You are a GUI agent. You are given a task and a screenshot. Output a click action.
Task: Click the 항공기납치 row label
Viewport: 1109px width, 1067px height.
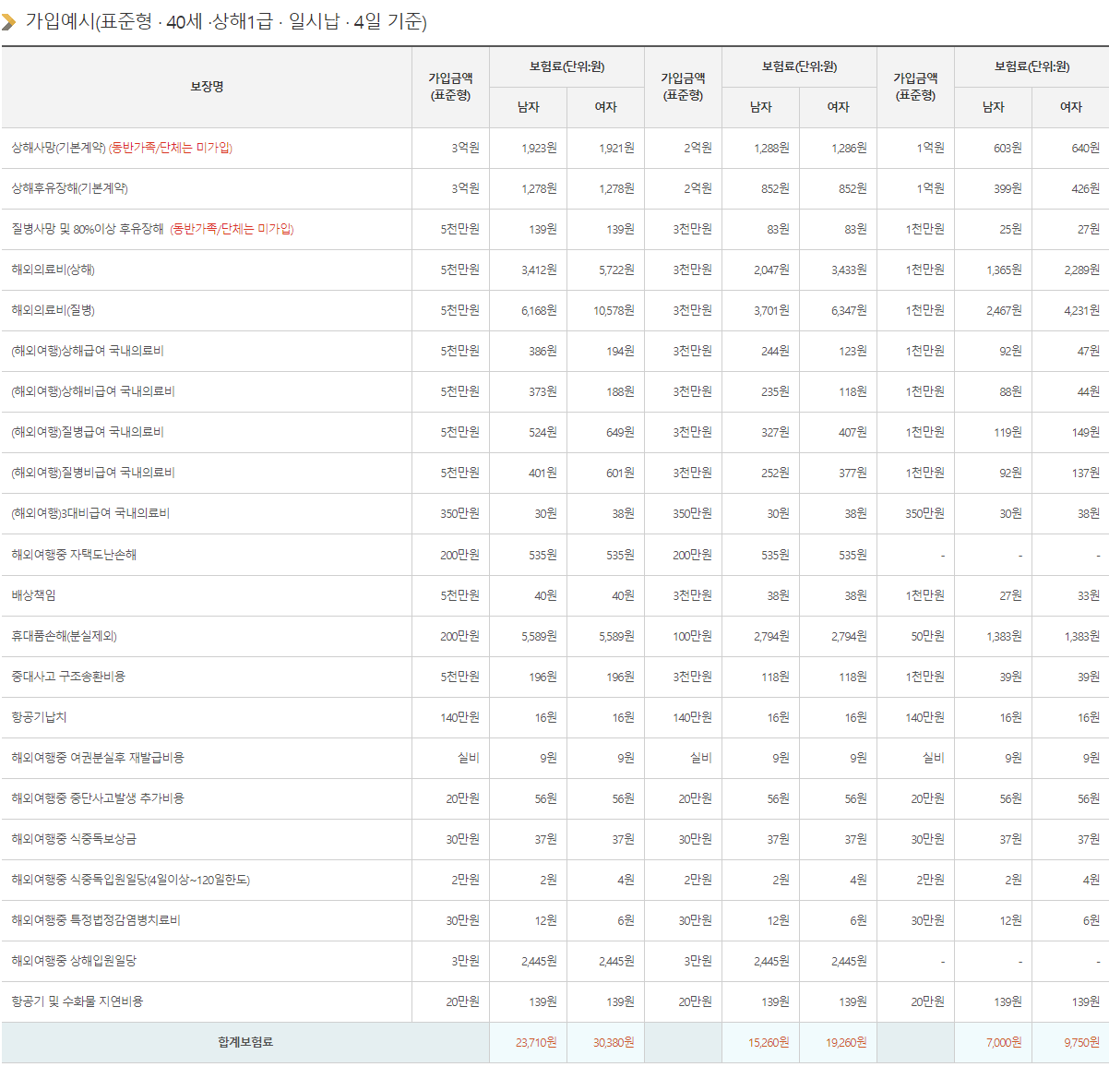pyautogui.click(x=39, y=717)
